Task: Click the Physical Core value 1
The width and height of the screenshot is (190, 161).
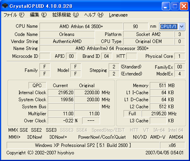Action: click(179, 56)
